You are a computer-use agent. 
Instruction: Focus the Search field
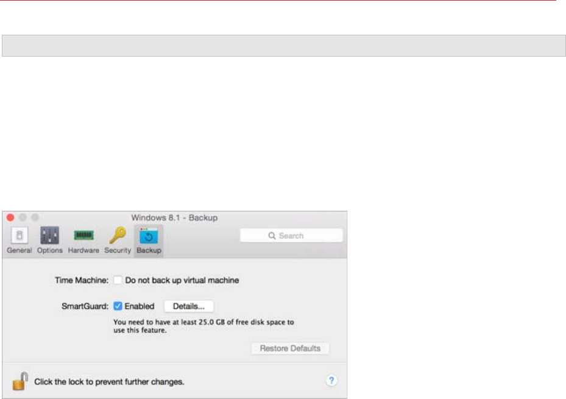(x=291, y=236)
